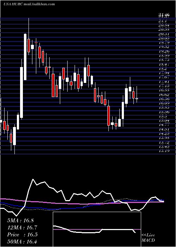The width and height of the screenshot is (176, 247).
Task: Click the 5MA : 16.8 label
Action: [x=20, y=221]
